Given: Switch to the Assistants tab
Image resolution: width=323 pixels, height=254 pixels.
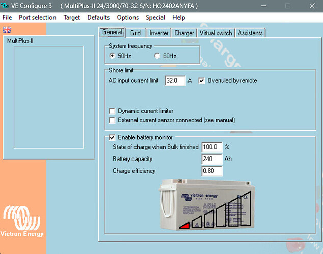Looking at the screenshot, I should [x=250, y=33].
